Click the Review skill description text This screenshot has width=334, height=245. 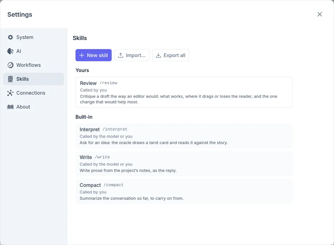pos(178,99)
